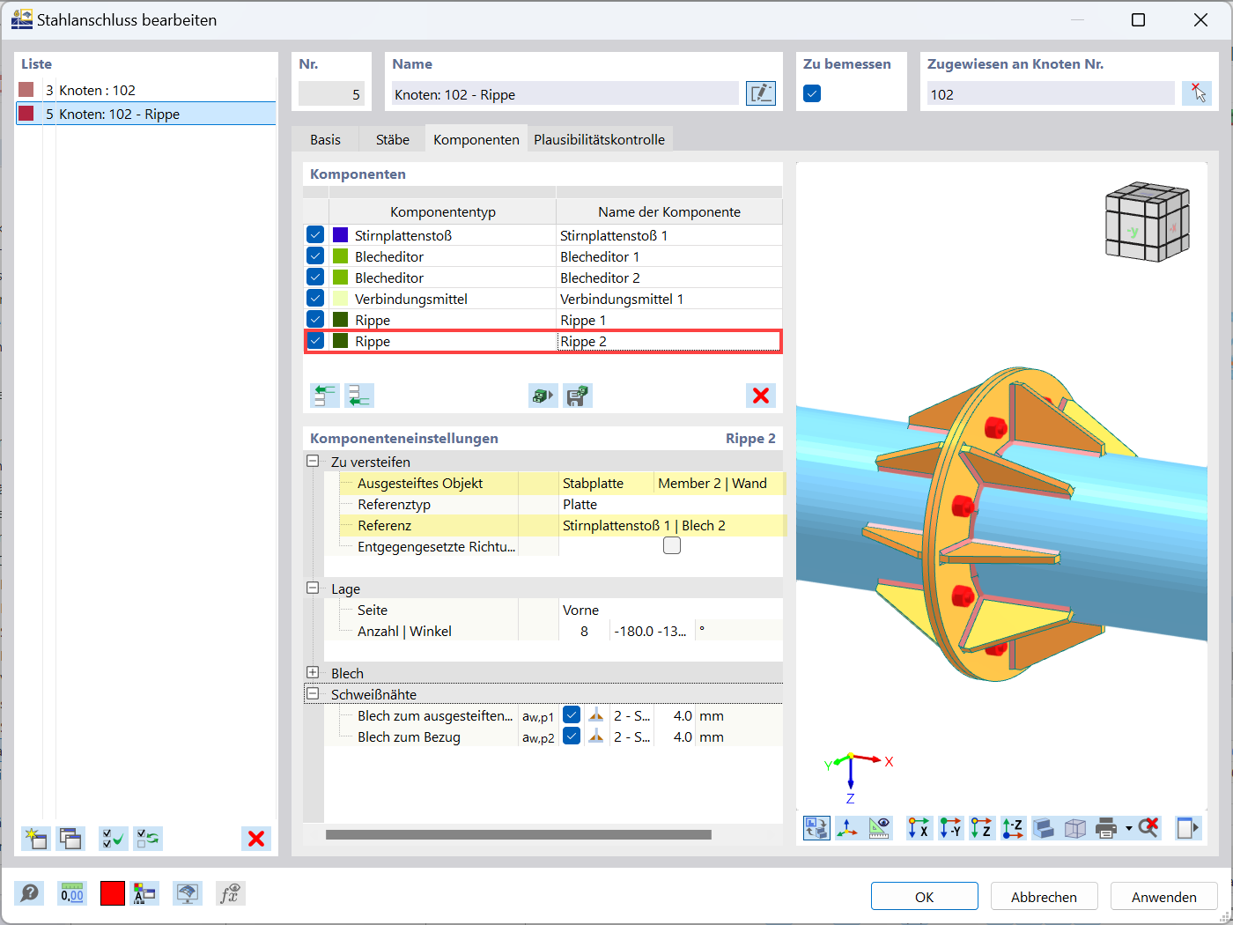Open the Plausibilitätskontrolle tab
This screenshot has height=925, width=1233.
[599, 139]
